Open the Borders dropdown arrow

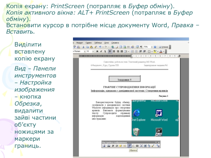pyautogui.click(x=152, y=51)
